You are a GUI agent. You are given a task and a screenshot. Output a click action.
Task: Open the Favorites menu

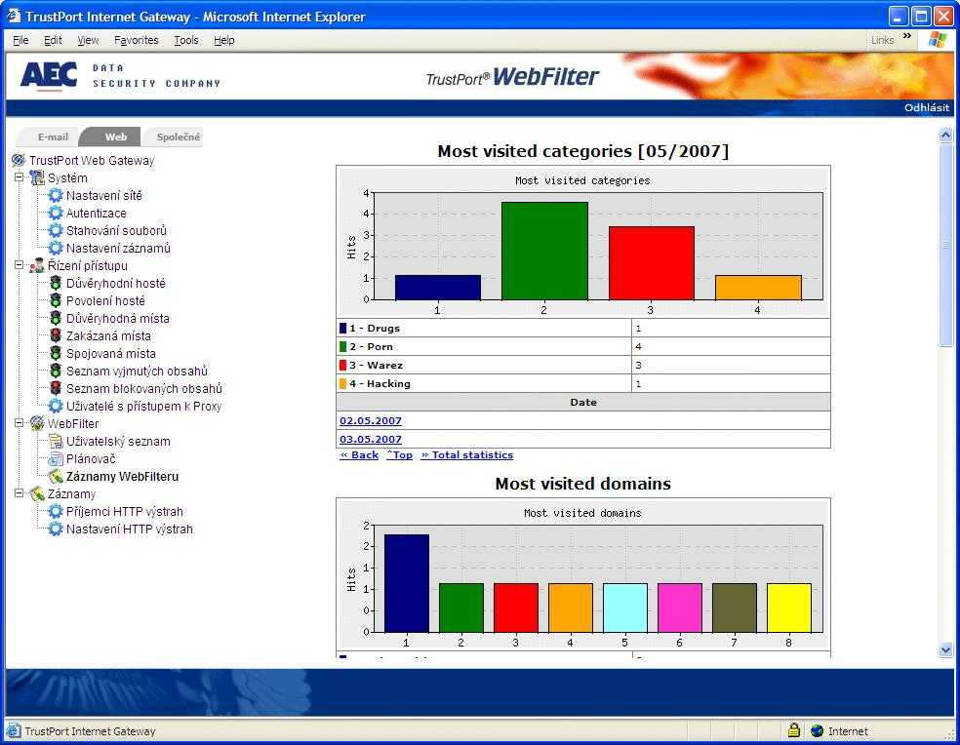136,40
